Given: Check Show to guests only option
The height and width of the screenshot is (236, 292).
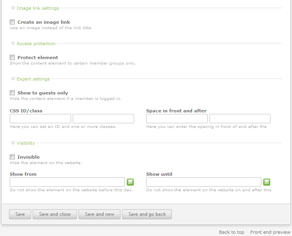Looking at the screenshot, I should pyautogui.click(x=12, y=93).
